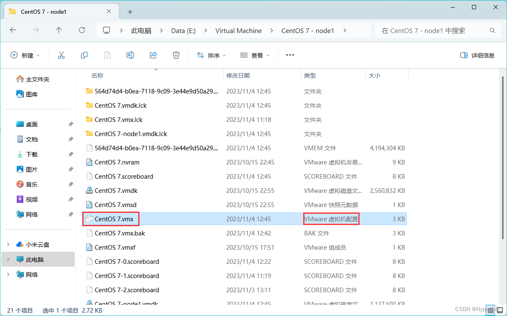The image size is (507, 316).
Task: Navigate up one folder level
Action: pyautogui.click(x=59, y=30)
